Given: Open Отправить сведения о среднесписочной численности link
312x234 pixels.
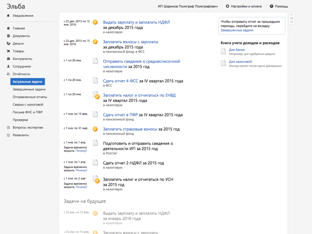Looking at the screenshot, I should pyautogui.click(x=141, y=64).
